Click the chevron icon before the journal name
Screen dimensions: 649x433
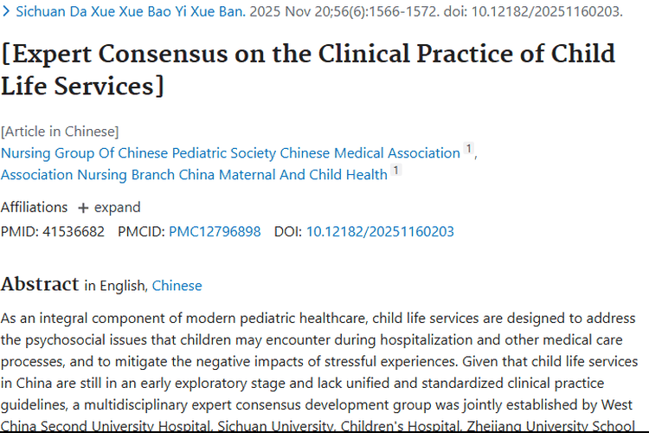pyautogui.click(x=7, y=11)
